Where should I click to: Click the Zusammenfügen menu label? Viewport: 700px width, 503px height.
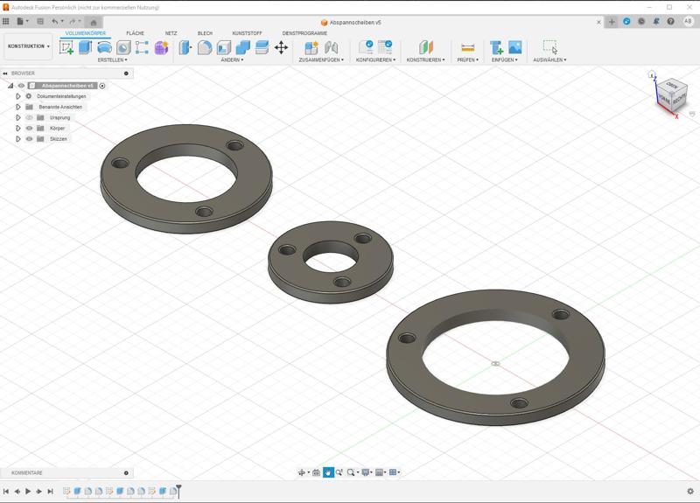tap(321, 59)
